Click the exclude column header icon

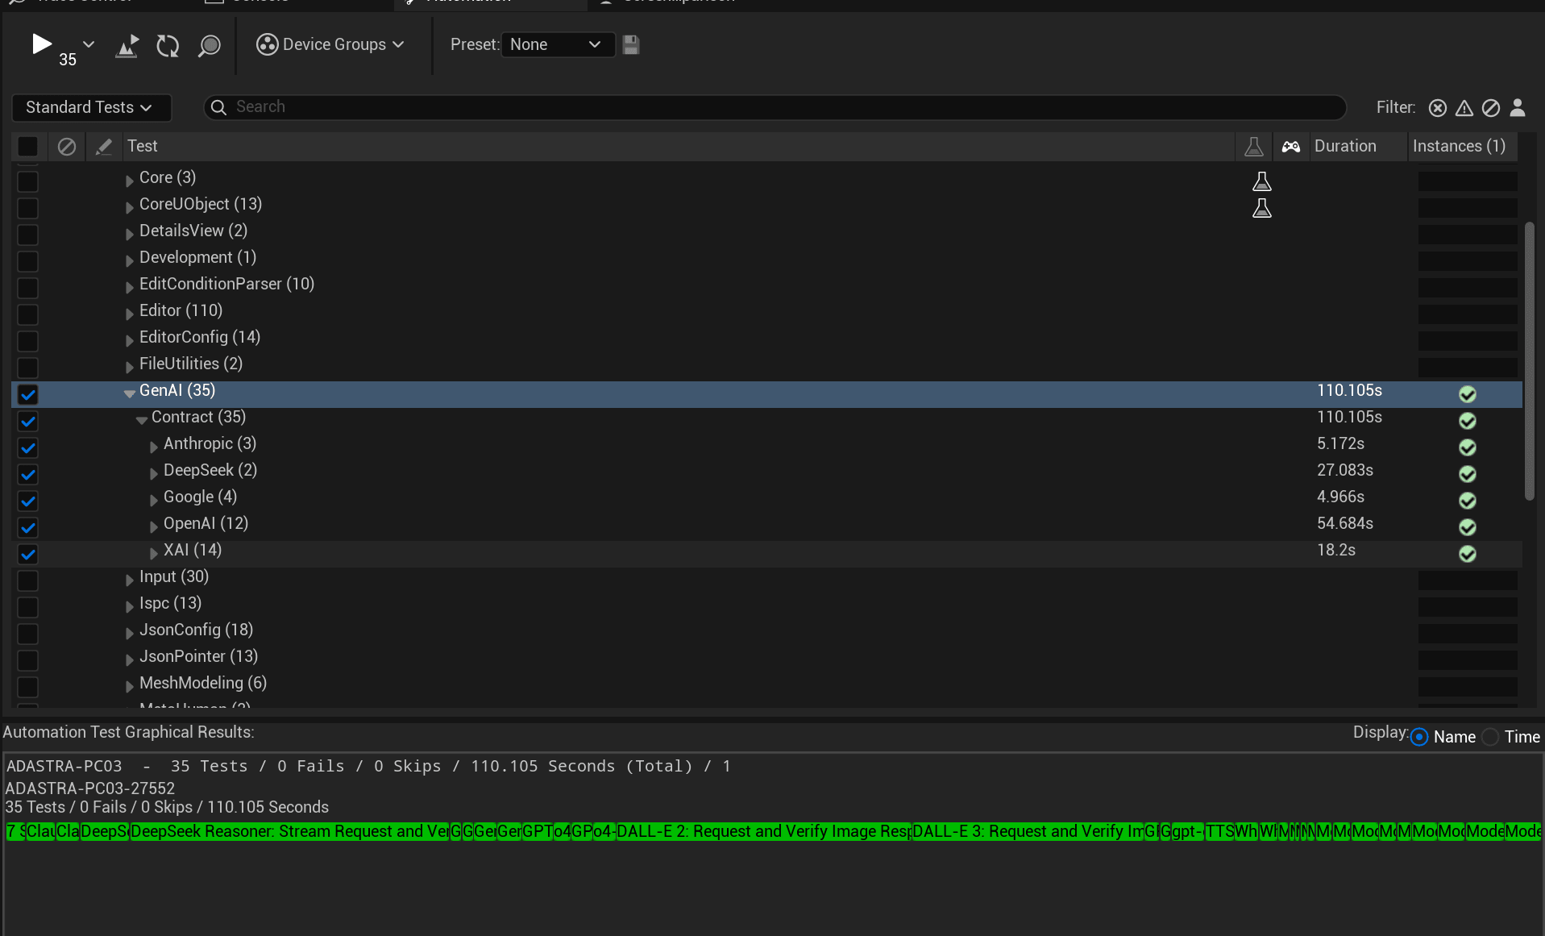[67, 146]
